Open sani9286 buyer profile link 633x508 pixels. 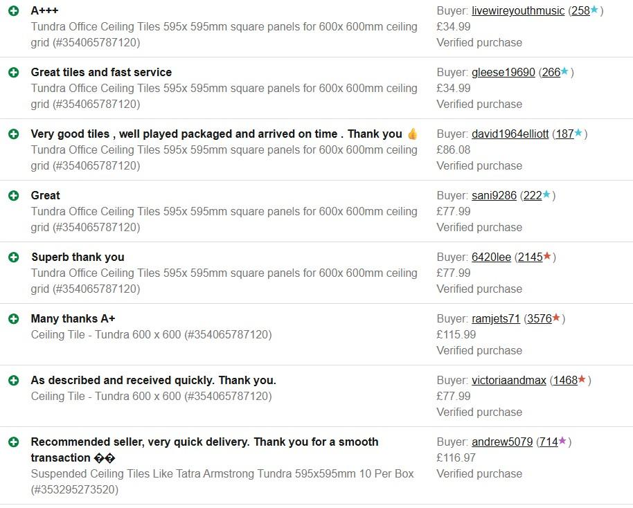tap(494, 196)
